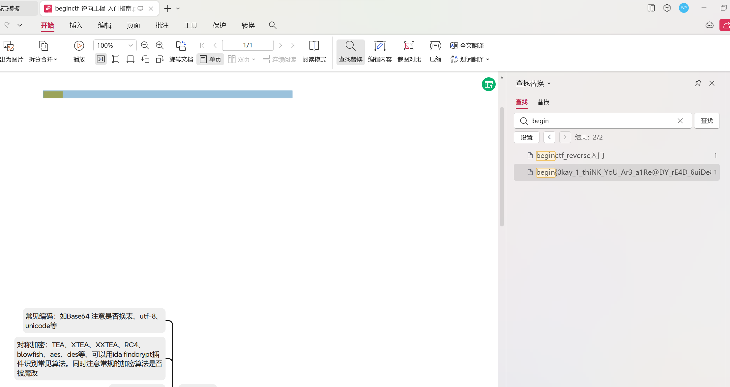Open the cube icon in title bar

pos(667,8)
